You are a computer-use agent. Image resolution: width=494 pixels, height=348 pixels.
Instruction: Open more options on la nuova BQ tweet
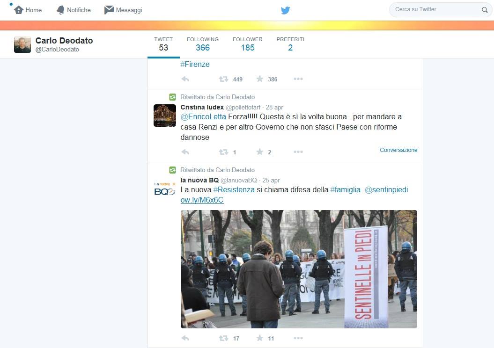pos(298,338)
